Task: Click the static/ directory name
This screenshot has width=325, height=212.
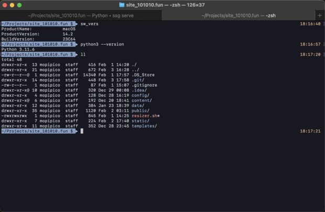Action: click(x=140, y=121)
